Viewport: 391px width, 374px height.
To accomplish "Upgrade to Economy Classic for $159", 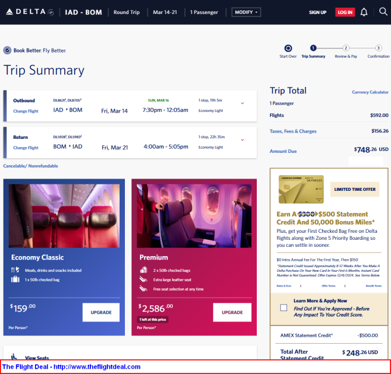I will pos(101,312).
